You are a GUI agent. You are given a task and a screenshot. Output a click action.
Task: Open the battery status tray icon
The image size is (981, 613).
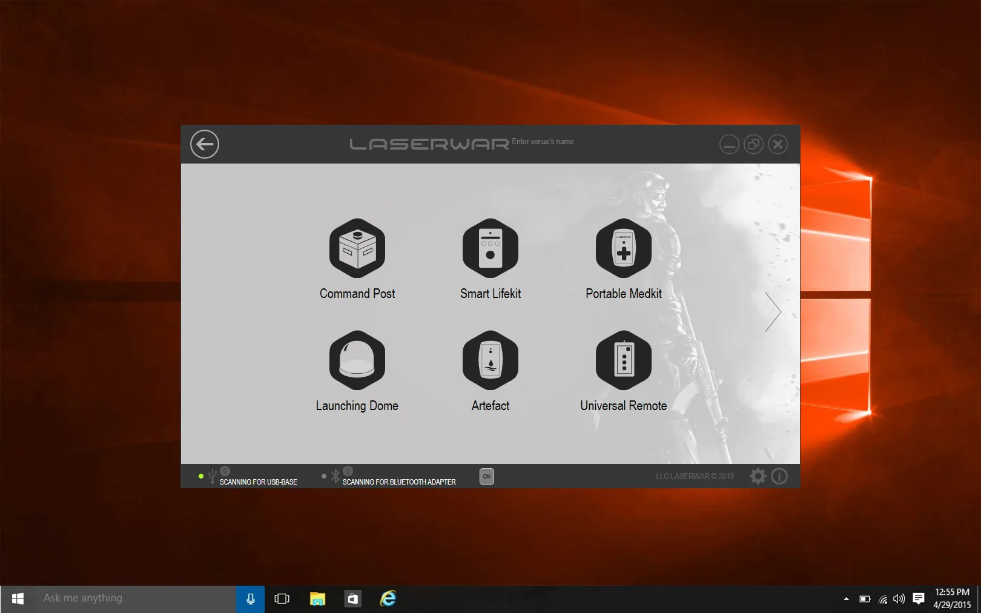pos(865,599)
